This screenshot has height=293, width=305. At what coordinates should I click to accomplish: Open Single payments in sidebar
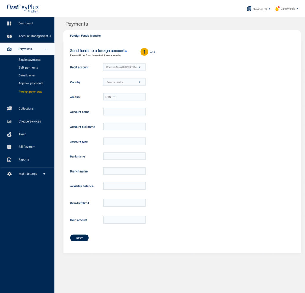pyautogui.click(x=29, y=60)
